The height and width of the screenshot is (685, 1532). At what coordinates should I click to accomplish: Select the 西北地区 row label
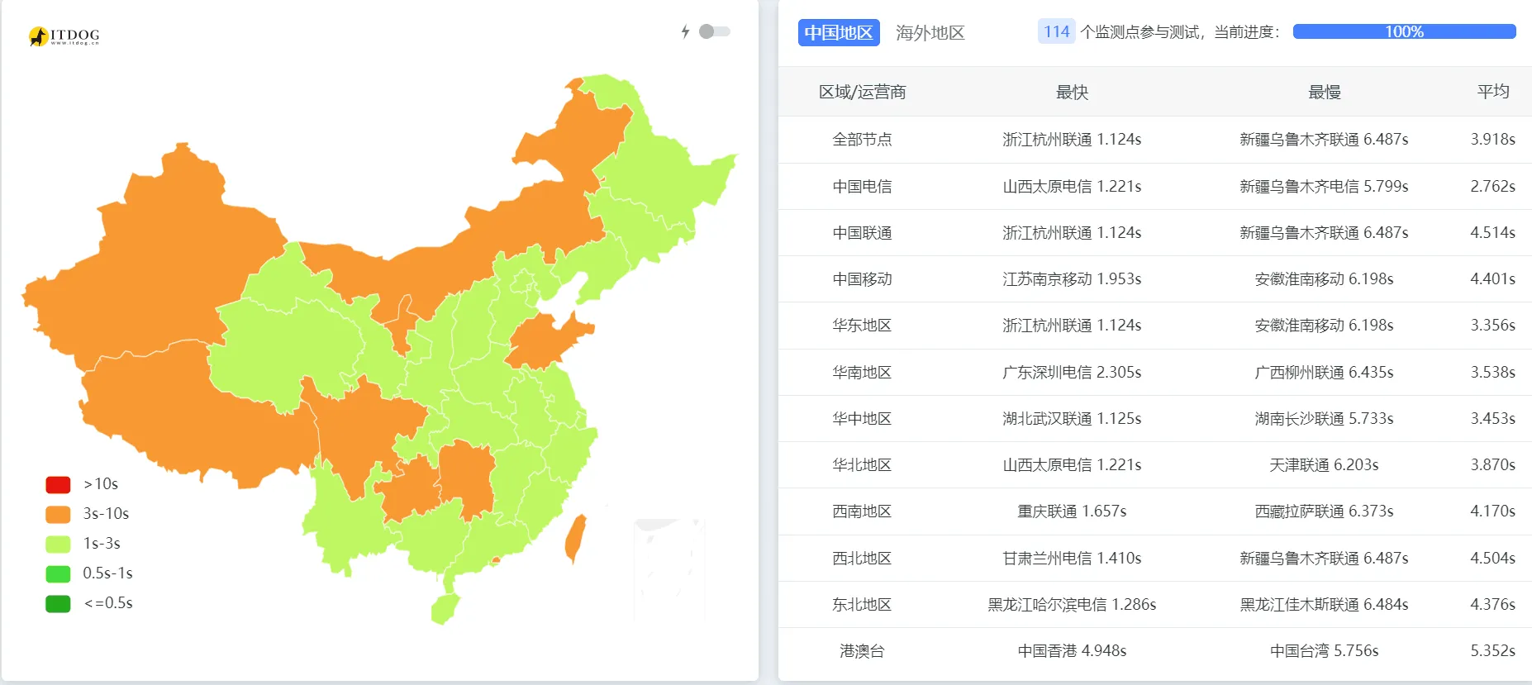coord(862,558)
